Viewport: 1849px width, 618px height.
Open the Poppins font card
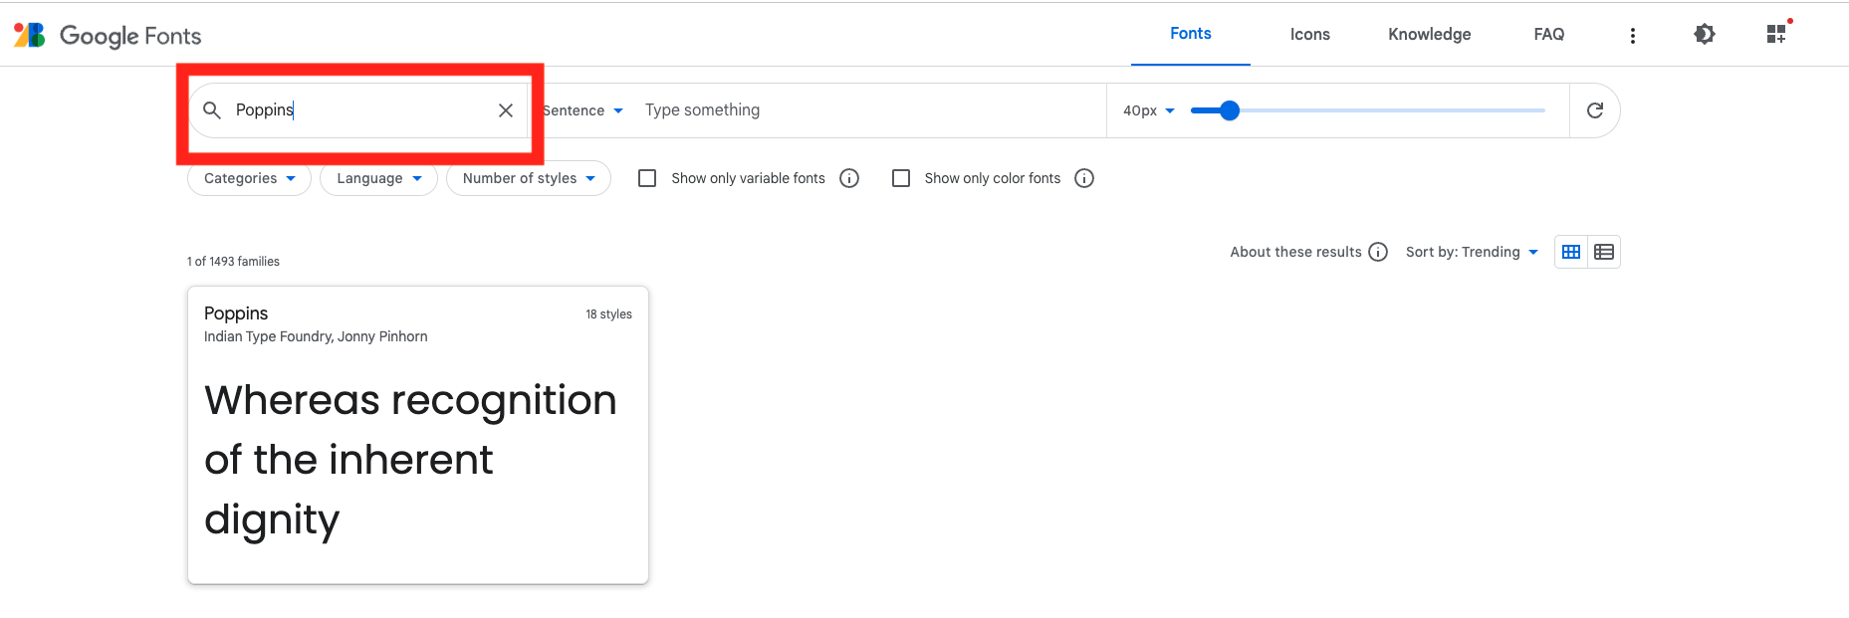(x=418, y=435)
